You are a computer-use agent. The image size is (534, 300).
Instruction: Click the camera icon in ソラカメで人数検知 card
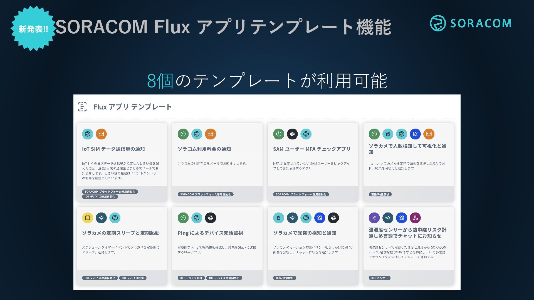pyautogui.click(x=388, y=134)
